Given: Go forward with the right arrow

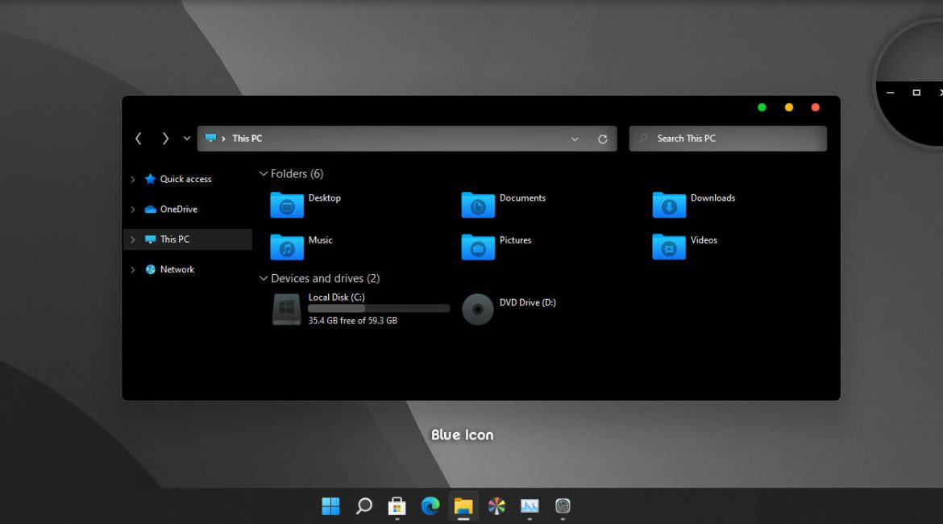Looking at the screenshot, I should [x=164, y=139].
